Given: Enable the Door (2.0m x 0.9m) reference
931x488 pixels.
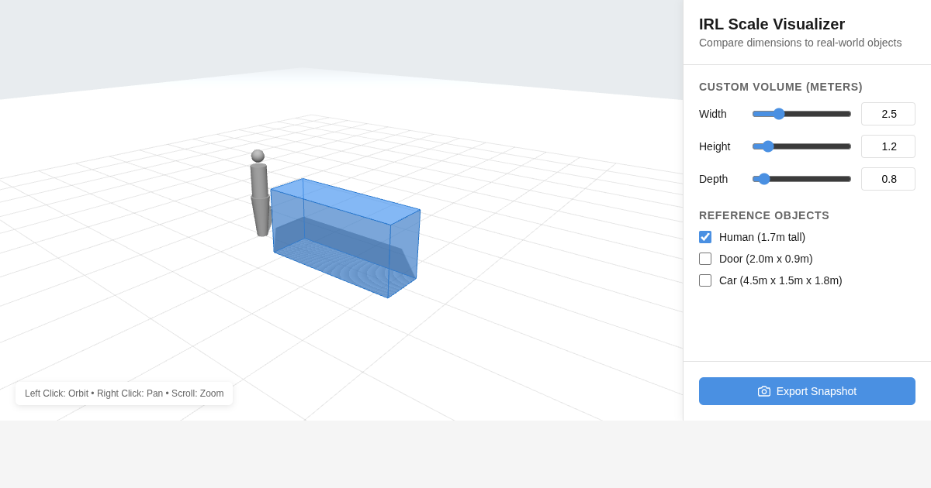Looking at the screenshot, I should tap(705, 259).
